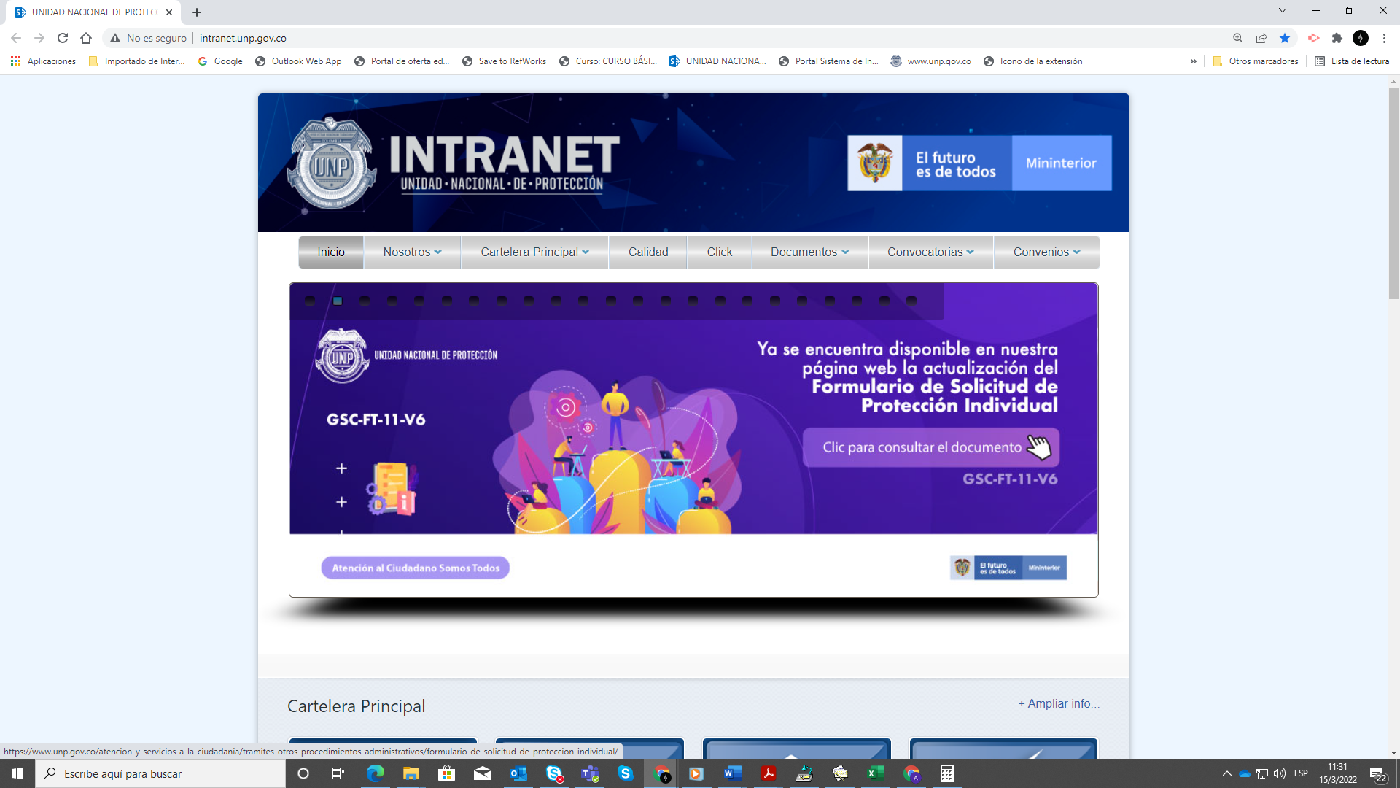The height and width of the screenshot is (788, 1400).
Task: Open the zoom magnifier icon in address bar
Action: [x=1238, y=38]
